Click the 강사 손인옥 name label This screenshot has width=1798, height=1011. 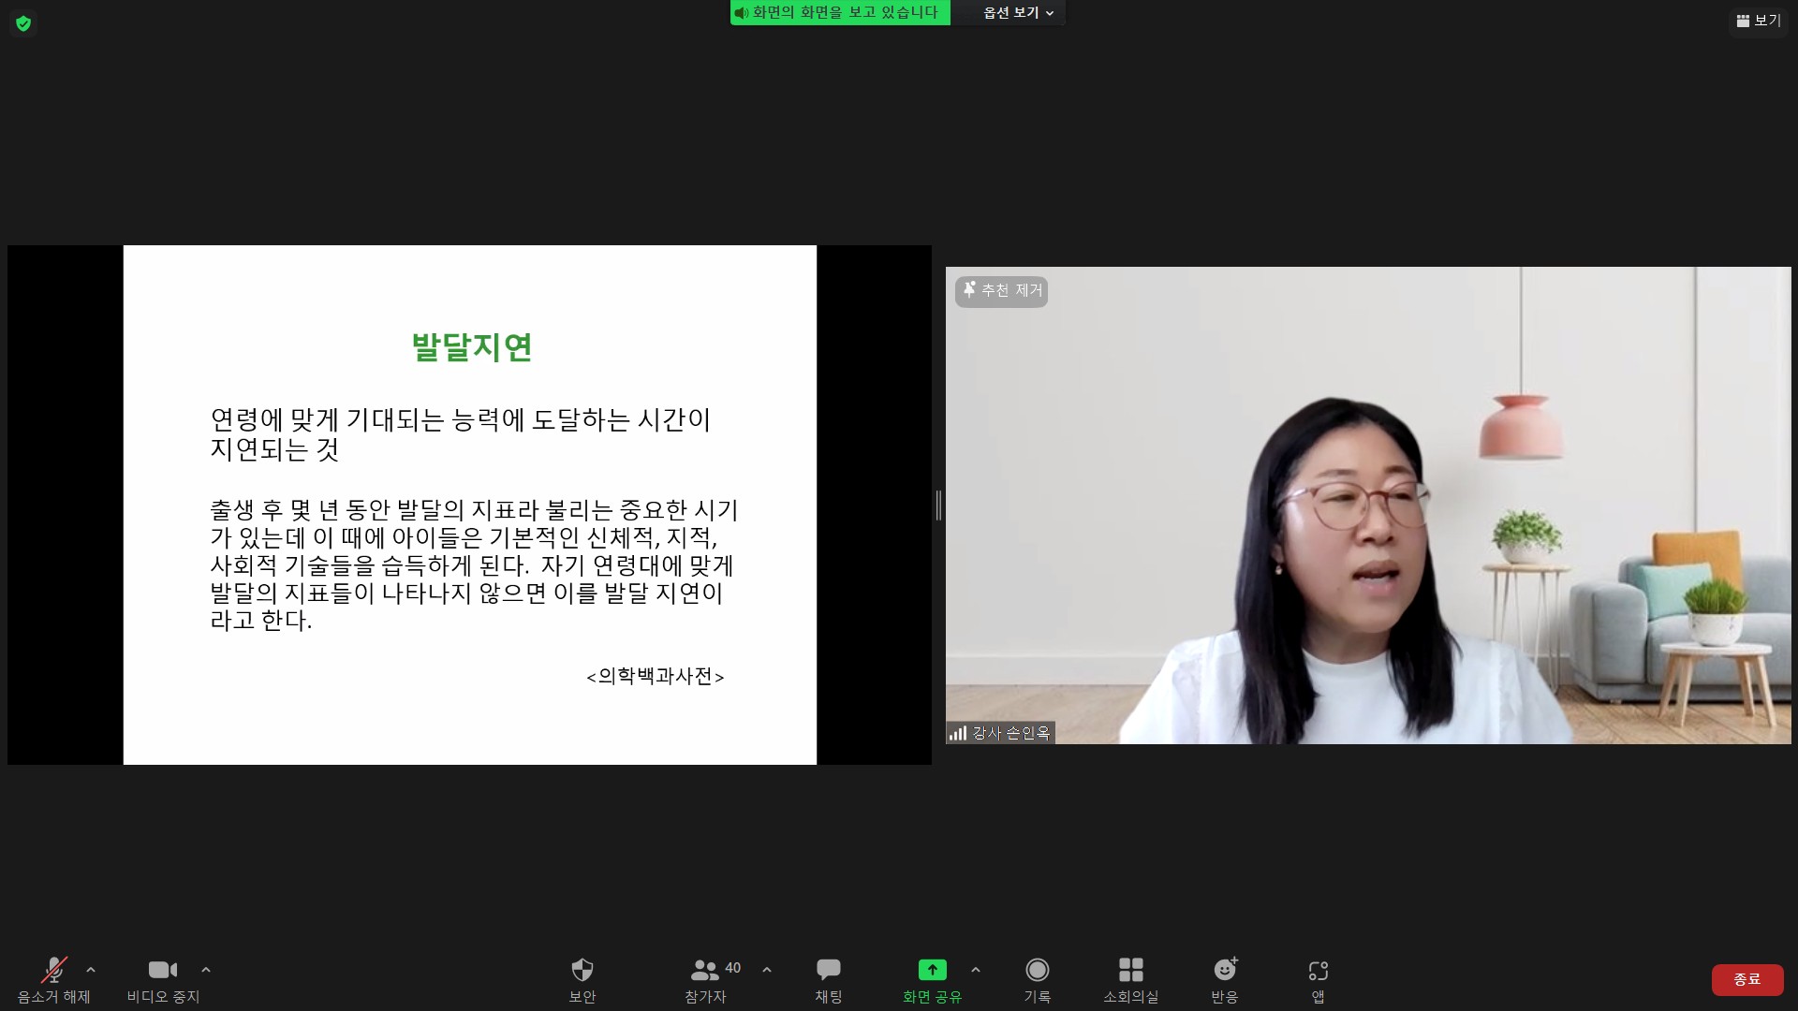tap(1000, 733)
